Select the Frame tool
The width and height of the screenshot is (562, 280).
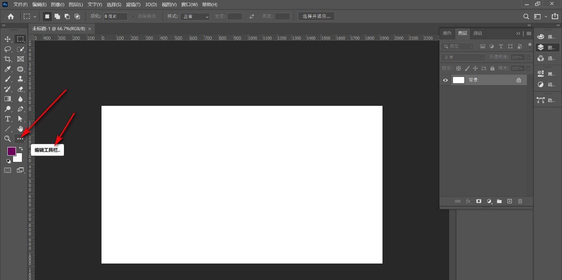click(20, 59)
